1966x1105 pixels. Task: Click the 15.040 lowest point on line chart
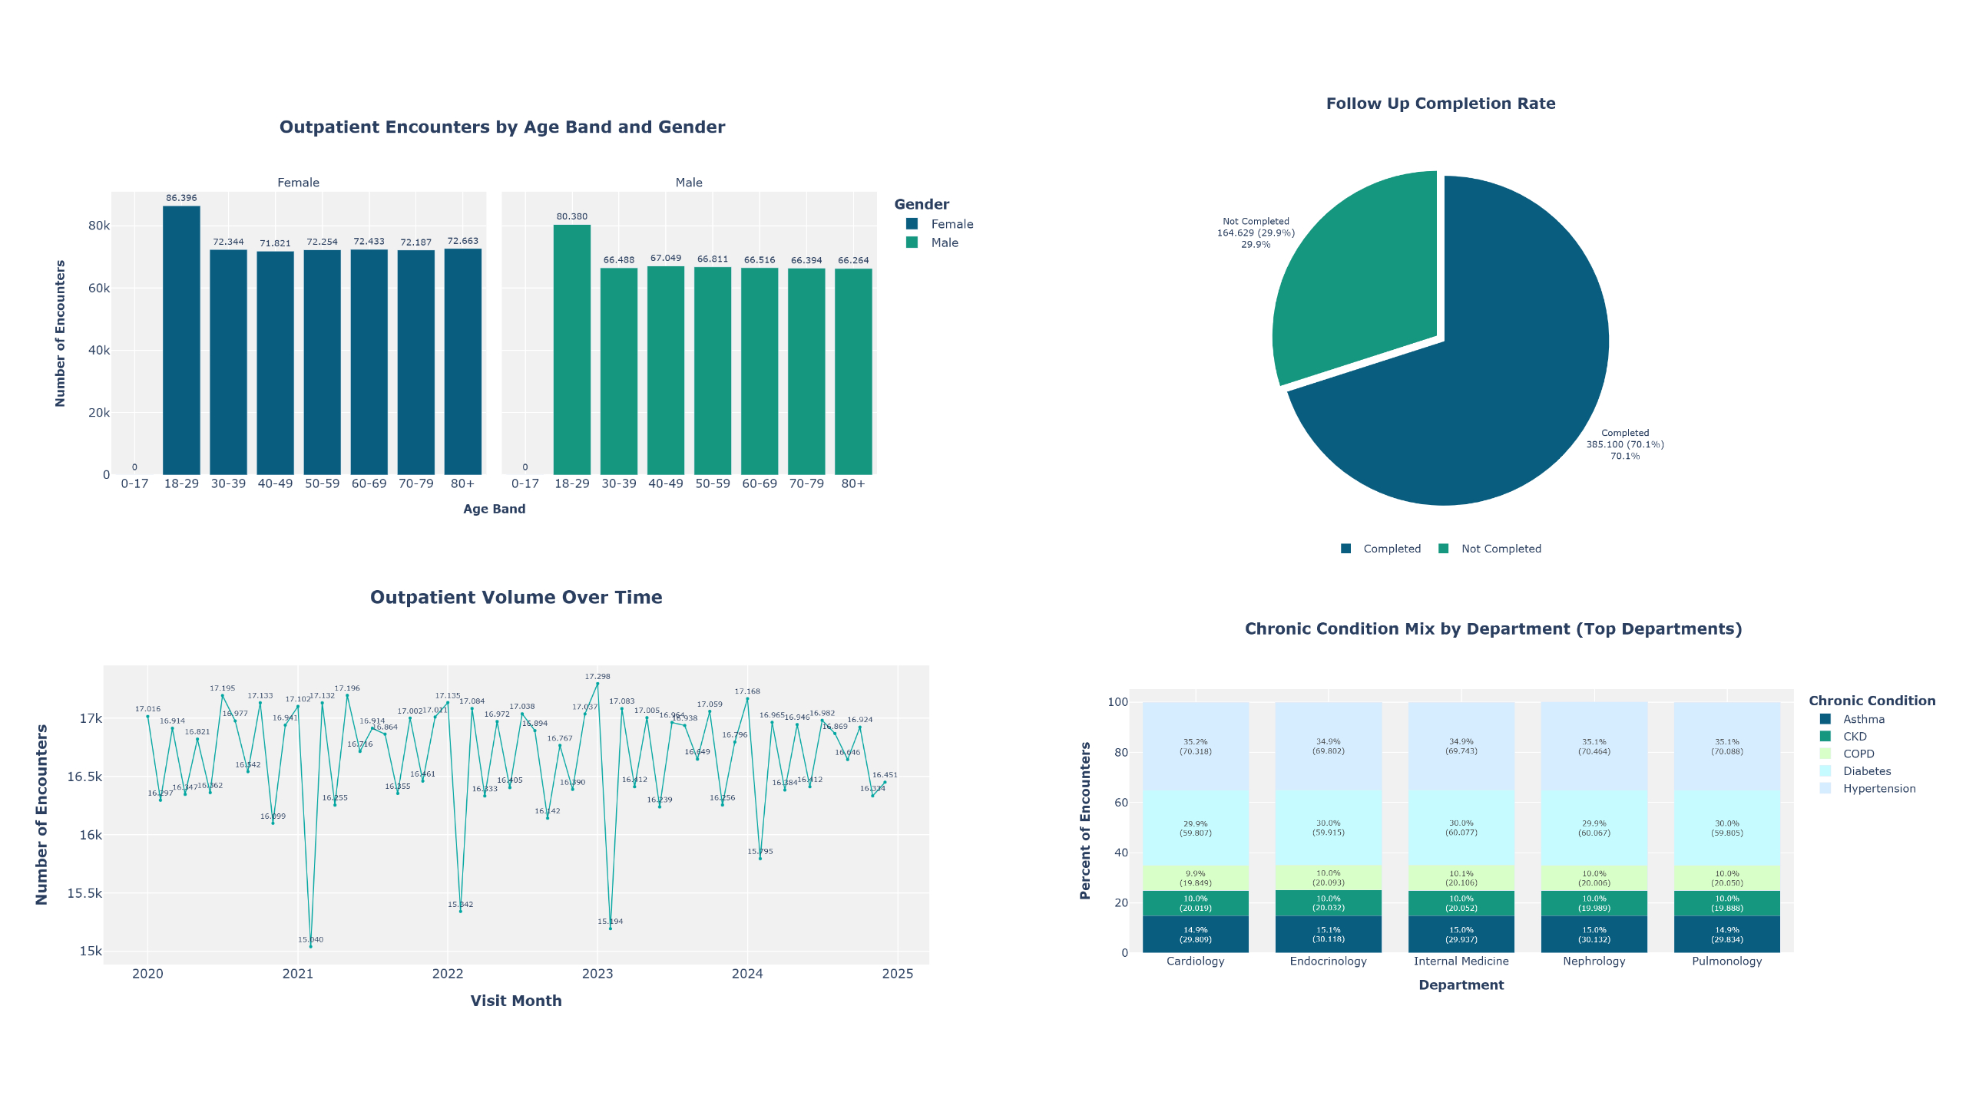pos(310,946)
